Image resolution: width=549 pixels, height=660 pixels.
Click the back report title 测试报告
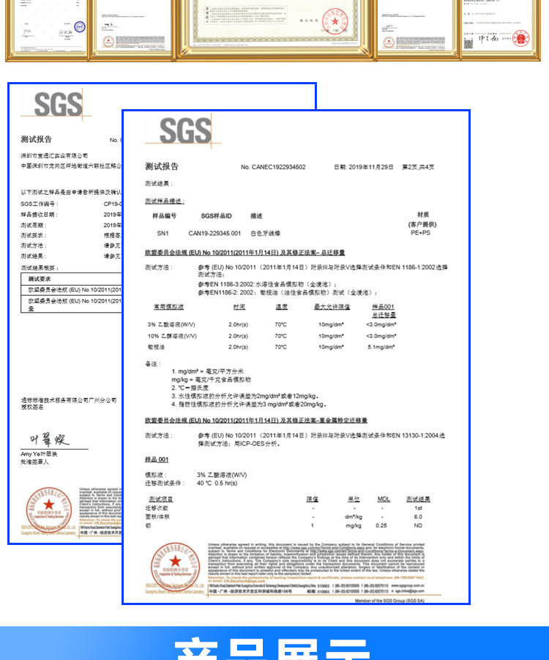(37, 139)
